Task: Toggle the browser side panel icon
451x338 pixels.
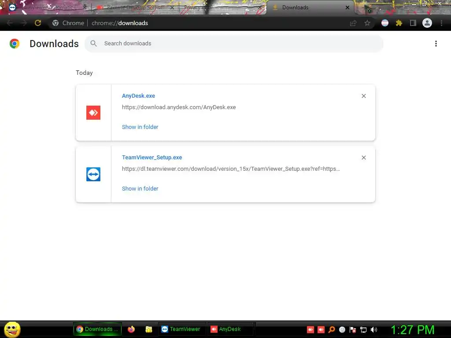Action: click(413, 23)
